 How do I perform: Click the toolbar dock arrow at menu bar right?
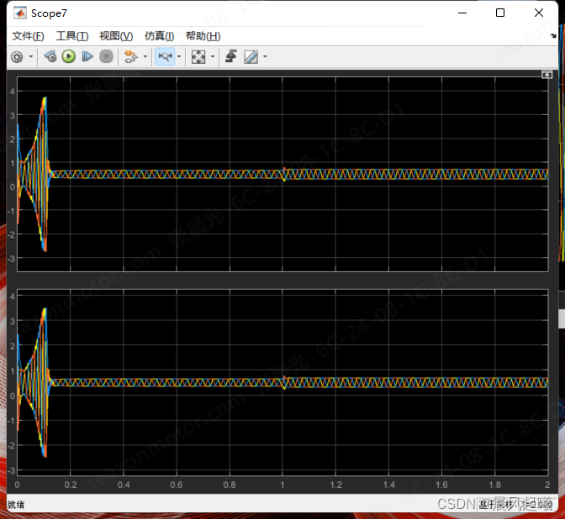[553, 35]
